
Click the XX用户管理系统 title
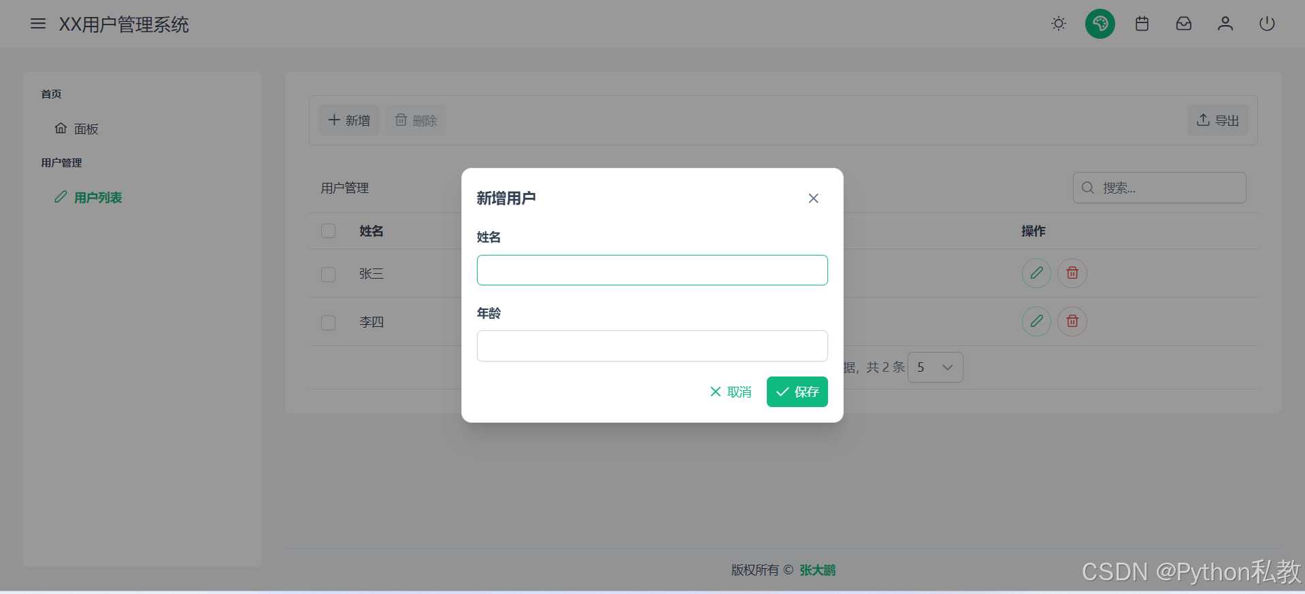coord(124,24)
